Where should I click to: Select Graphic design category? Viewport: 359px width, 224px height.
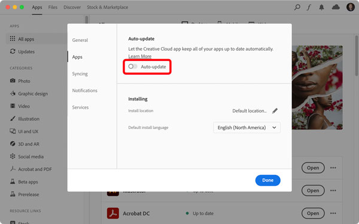click(x=29, y=94)
